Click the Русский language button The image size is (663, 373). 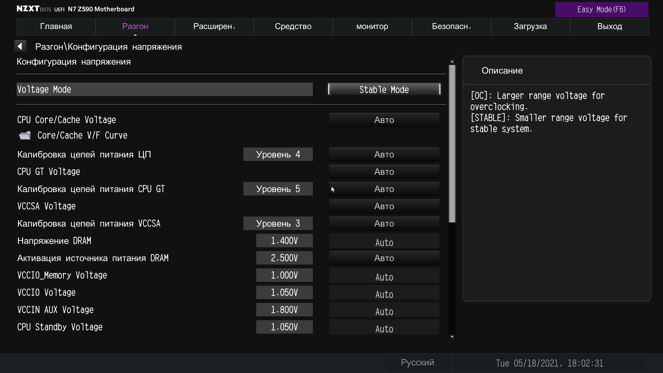click(417, 363)
